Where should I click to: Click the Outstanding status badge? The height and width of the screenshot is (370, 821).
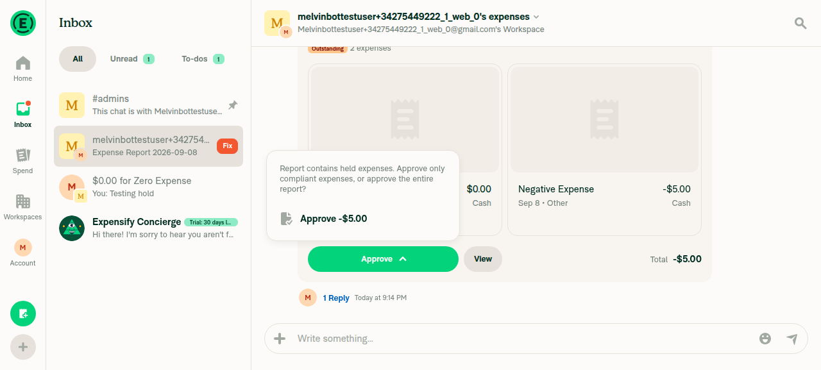[x=328, y=49]
